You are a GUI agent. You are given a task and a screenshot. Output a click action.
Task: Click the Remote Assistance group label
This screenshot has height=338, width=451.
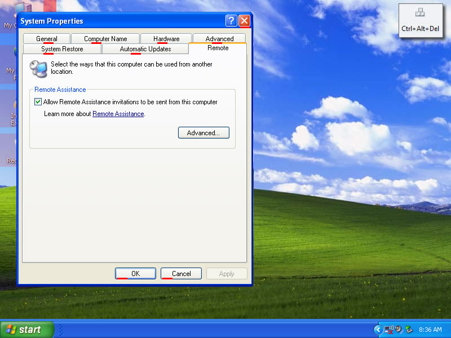[60, 90]
